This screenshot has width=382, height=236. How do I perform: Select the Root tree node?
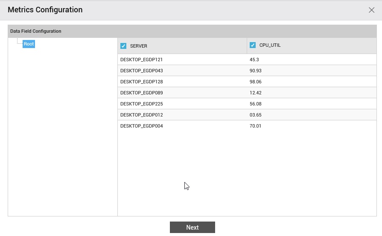tap(29, 44)
